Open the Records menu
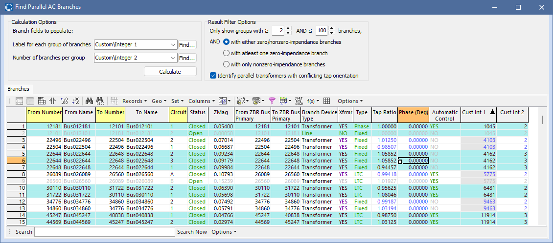Image resolution: width=553 pixels, height=243 pixels. (x=134, y=101)
